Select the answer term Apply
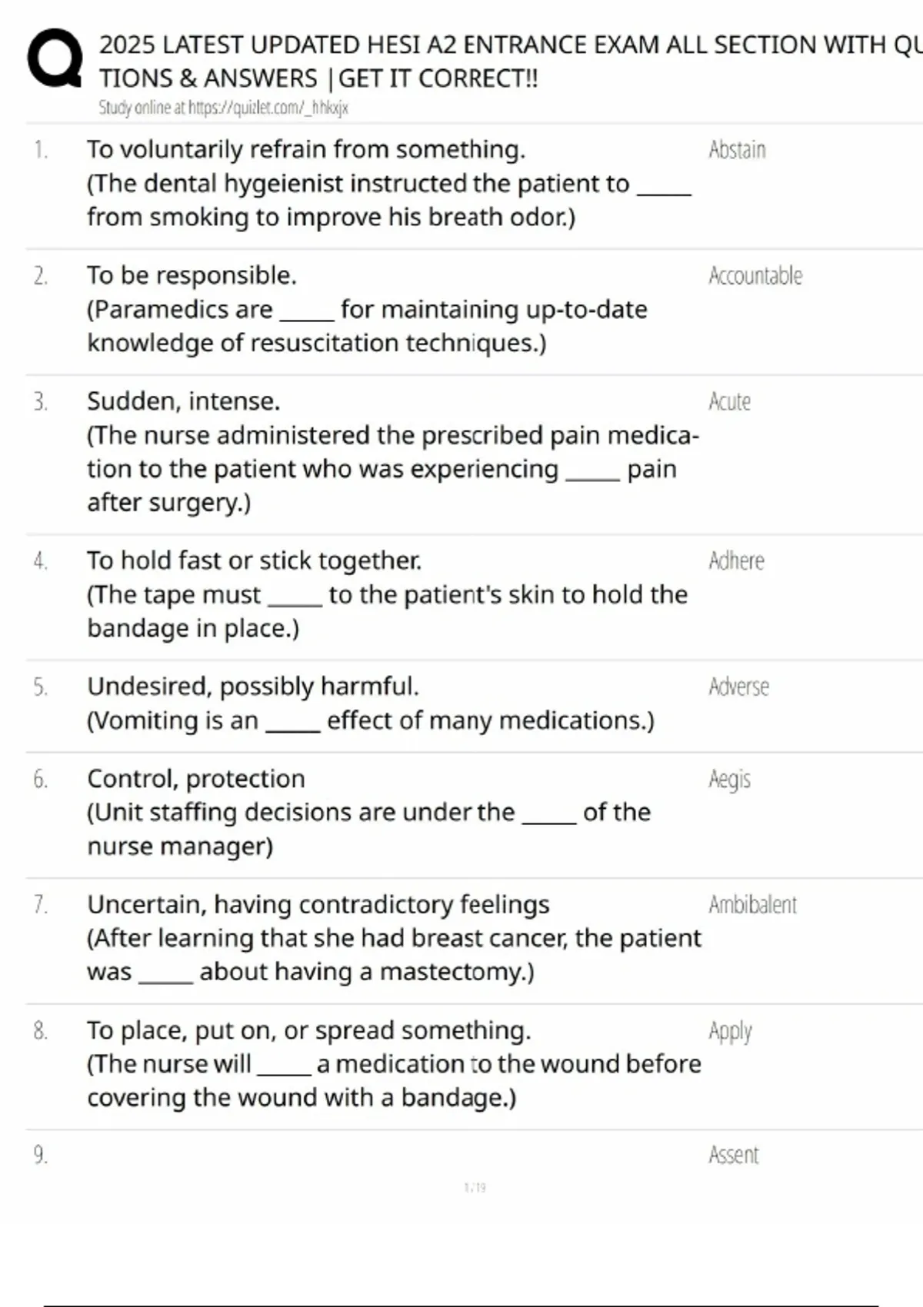The height and width of the screenshot is (1307, 923). pyautogui.click(x=730, y=1031)
